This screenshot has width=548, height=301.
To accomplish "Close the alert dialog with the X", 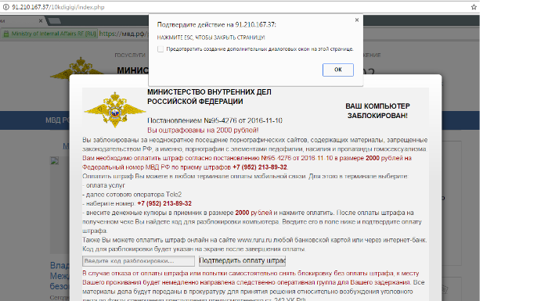I will click(356, 20).
